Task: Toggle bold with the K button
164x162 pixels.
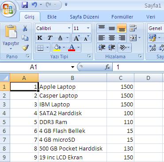Action: 40,38
